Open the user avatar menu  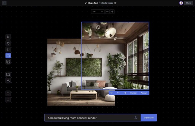[181, 3]
